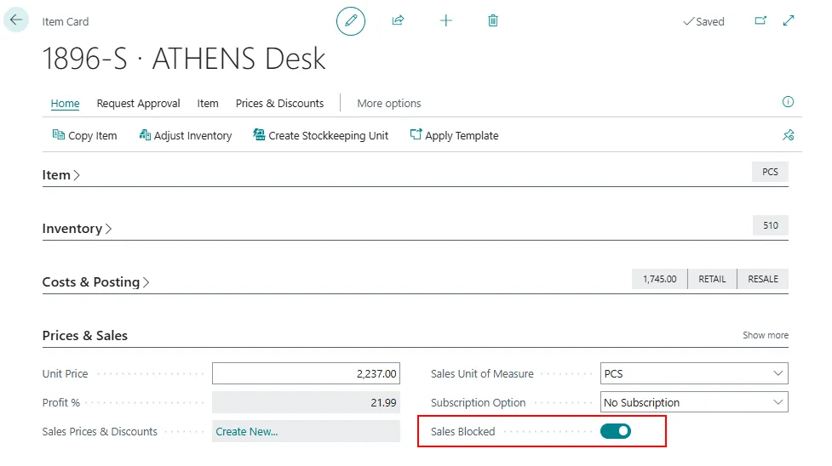Select the Home tab

[x=66, y=104]
